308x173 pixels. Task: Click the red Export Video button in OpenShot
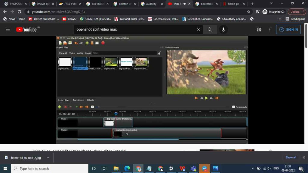pos(103,43)
